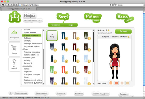Viewport: 145px width, 99px height.
Task: Click the green iii site logo
Action: pyautogui.click(x=15, y=17)
